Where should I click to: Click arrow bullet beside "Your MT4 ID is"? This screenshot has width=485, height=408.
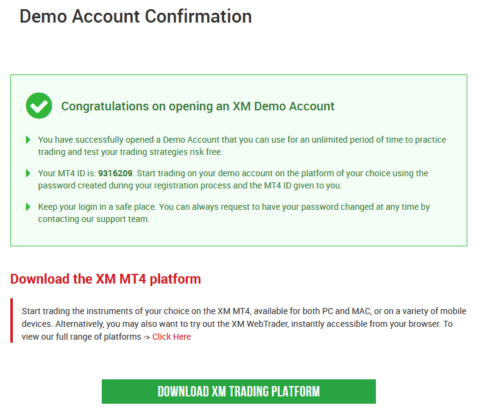pyautogui.click(x=28, y=174)
